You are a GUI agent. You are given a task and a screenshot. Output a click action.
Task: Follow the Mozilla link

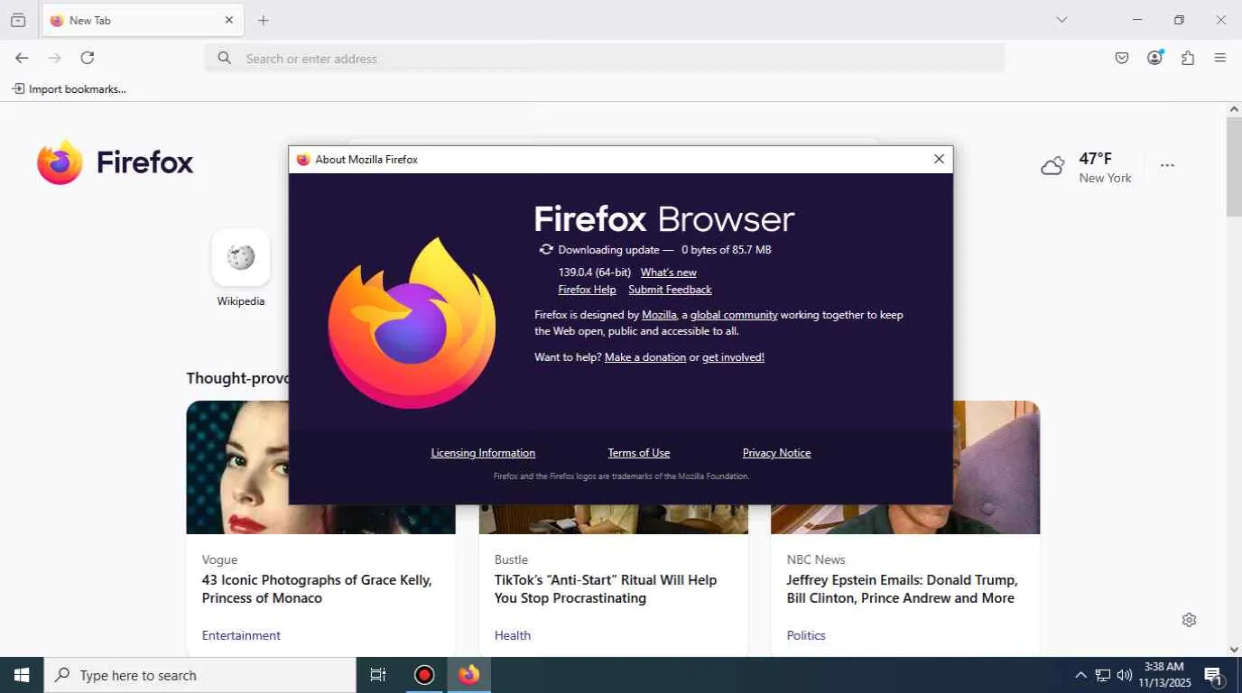tap(659, 315)
